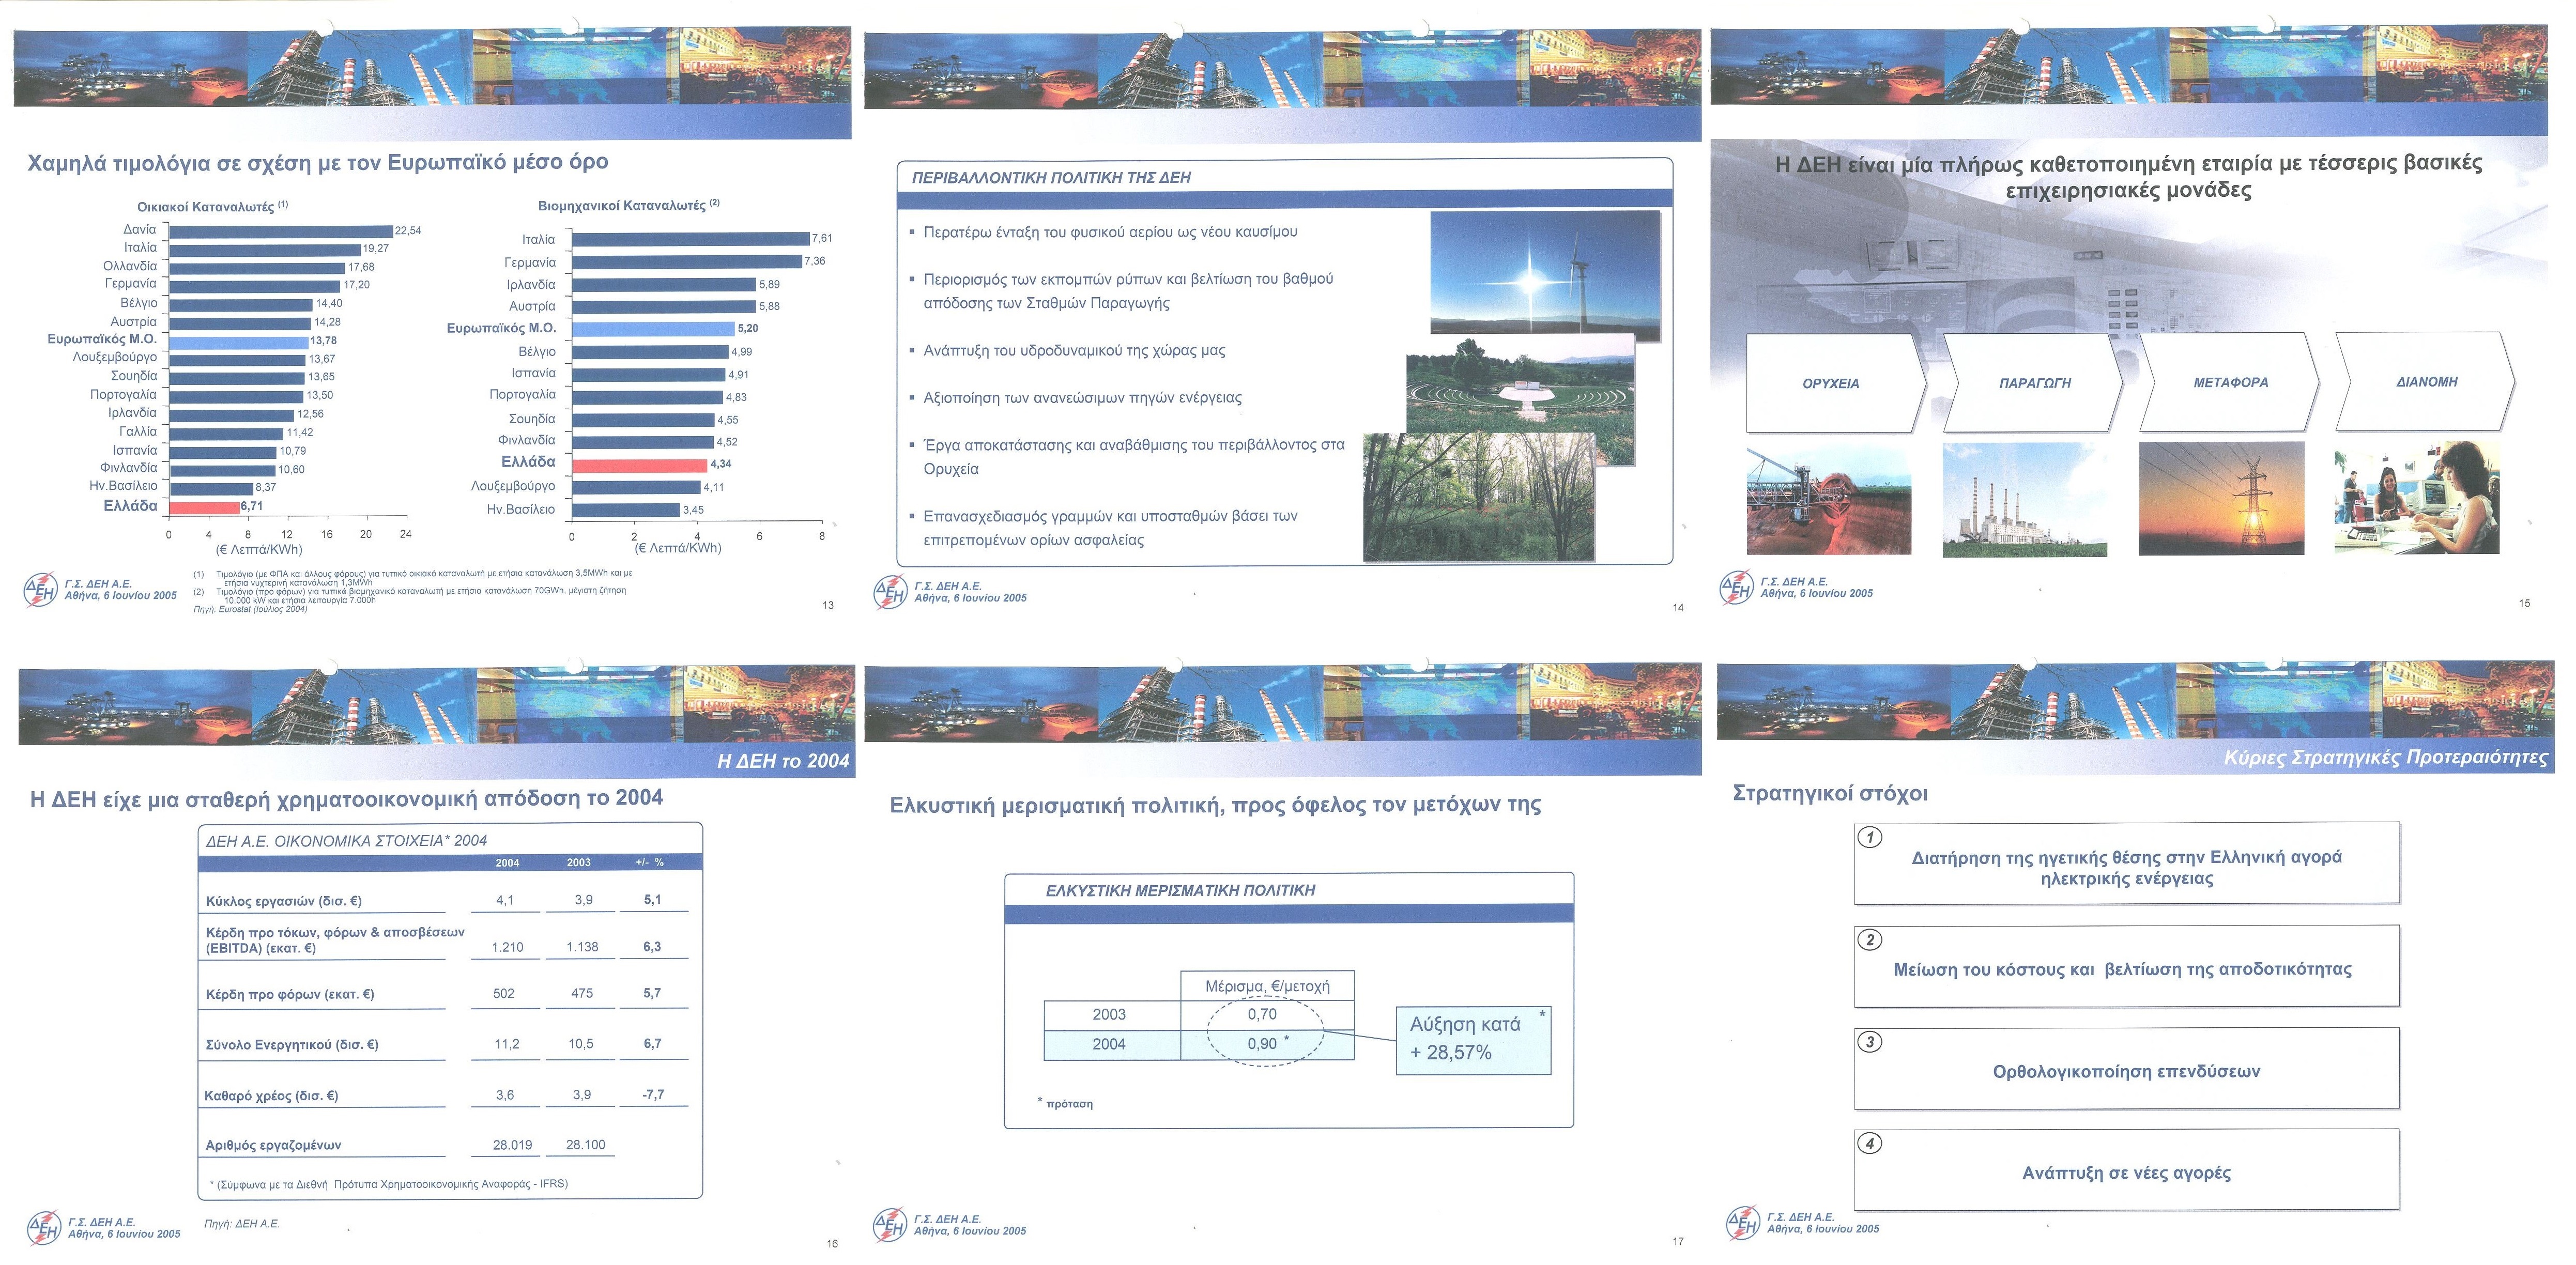The width and height of the screenshot is (2576, 1265).
Task: Click the mining excavator photo under ΟΡΥΧΕΙΑ
Action: [x=1829, y=500]
